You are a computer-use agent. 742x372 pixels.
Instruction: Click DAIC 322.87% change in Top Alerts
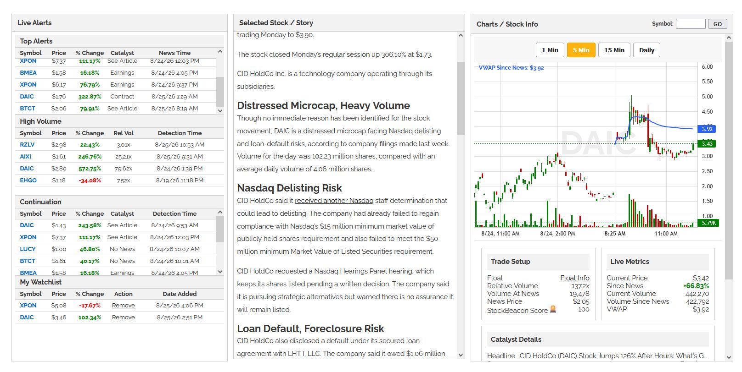[x=90, y=96]
